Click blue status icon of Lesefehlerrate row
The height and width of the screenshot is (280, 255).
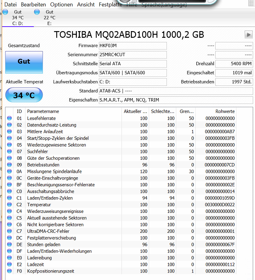click(x=9, y=118)
